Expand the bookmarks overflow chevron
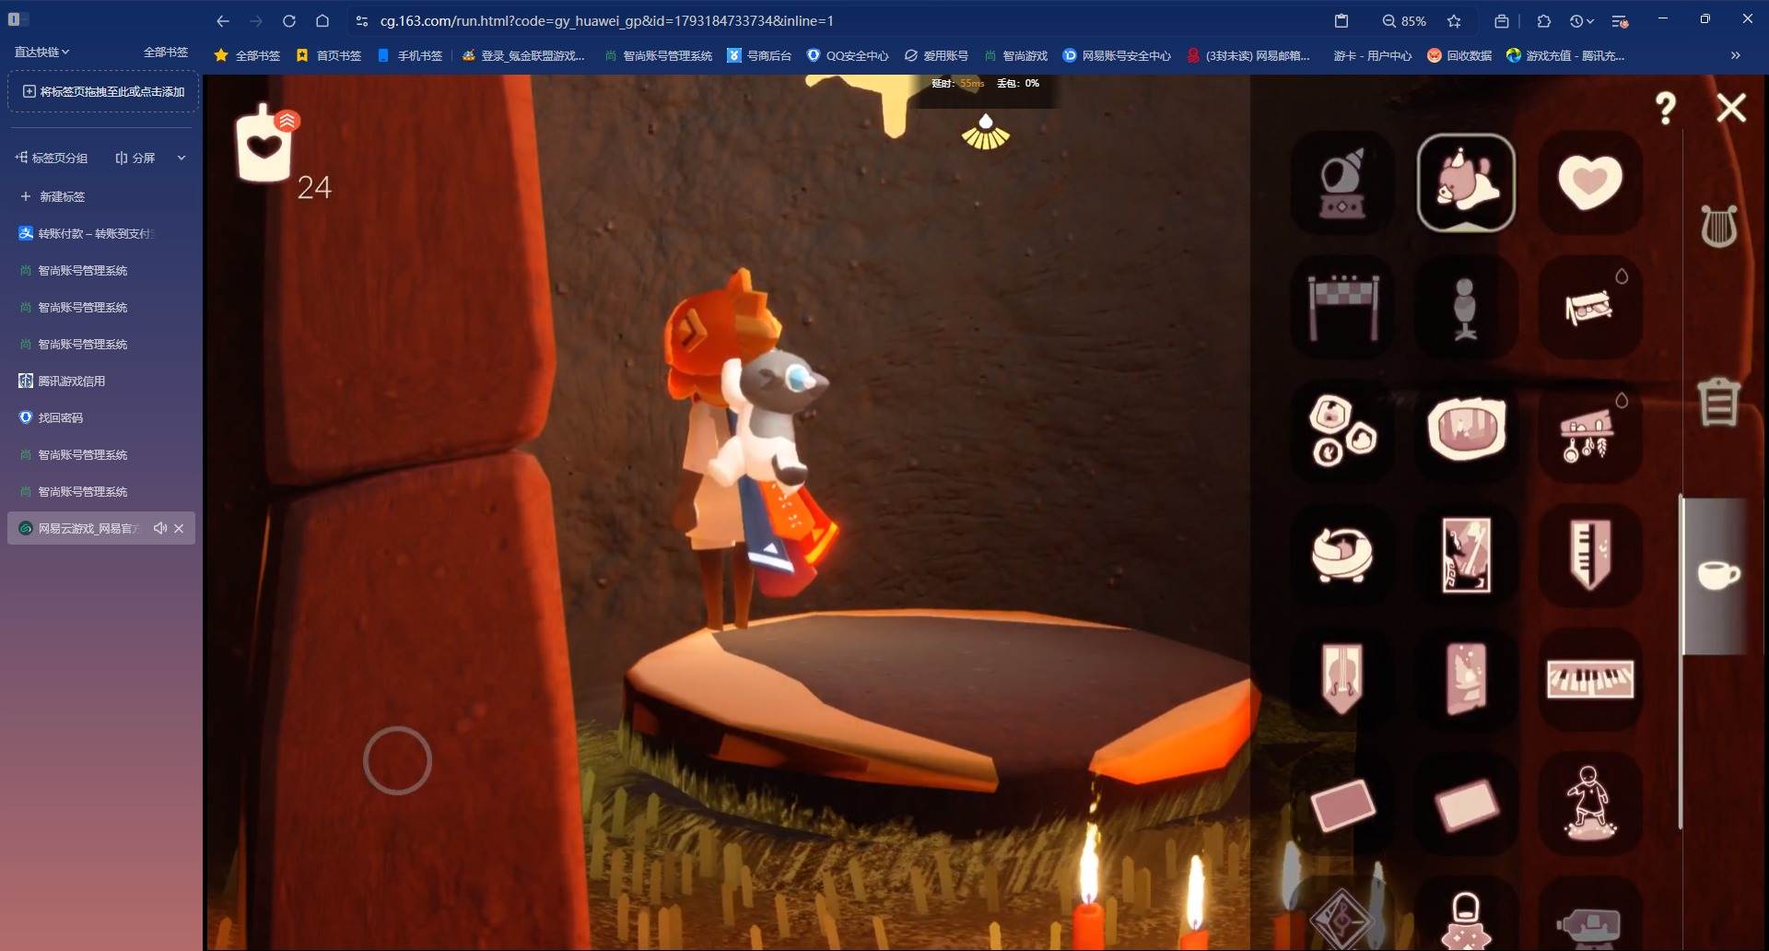 point(1735,55)
